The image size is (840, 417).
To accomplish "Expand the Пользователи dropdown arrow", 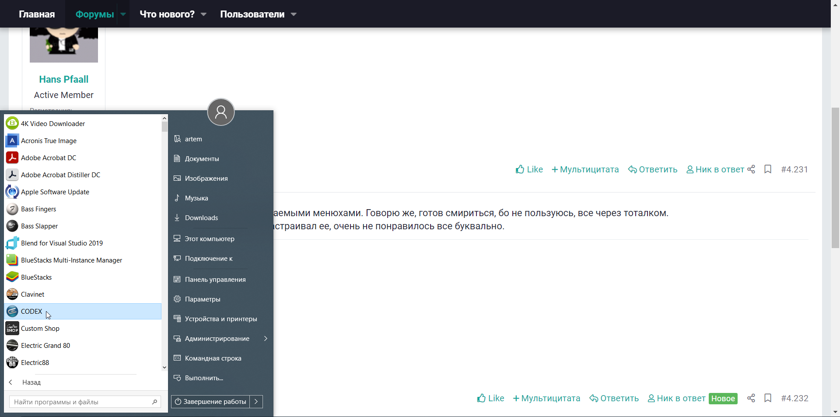I will point(294,14).
